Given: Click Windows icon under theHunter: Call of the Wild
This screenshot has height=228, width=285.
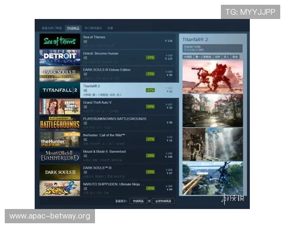Looking at the screenshot, I should pos(85,140).
